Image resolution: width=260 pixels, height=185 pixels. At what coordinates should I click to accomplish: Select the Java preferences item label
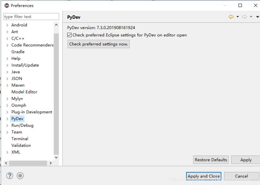(16, 72)
